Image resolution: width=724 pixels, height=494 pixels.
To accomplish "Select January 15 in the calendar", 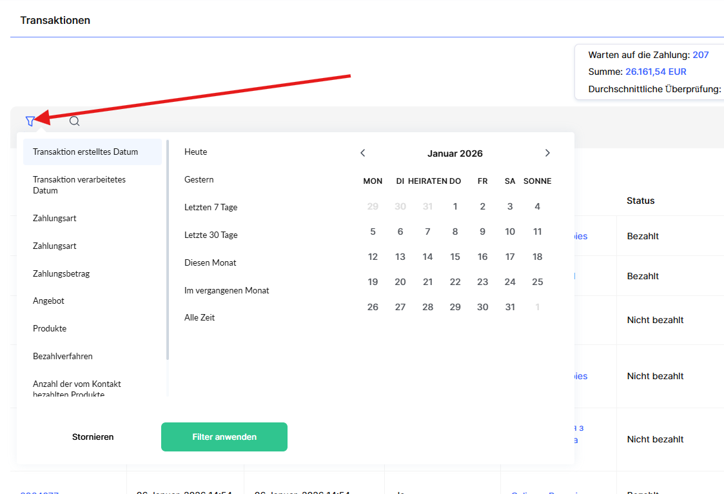I will pos(455,257).
